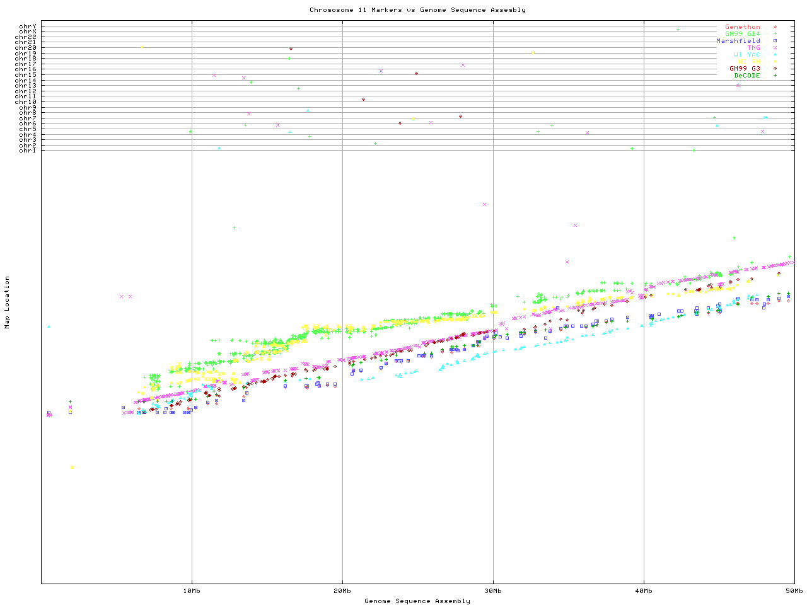Click the chart title text at top
Viewport: 807px width, 605px height.
(x=417, y=10)
